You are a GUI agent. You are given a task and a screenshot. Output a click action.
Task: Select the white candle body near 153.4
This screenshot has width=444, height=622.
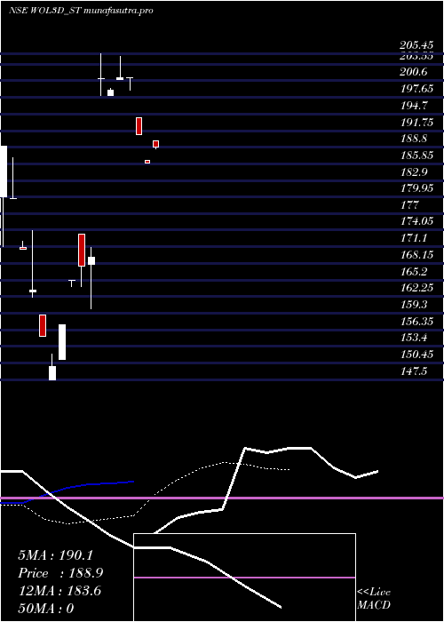pos(62,342)
